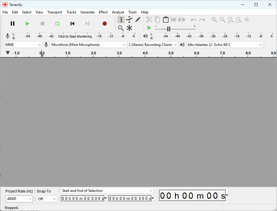The image size is (277, 211).
Task: Click the Zoom Toggle icon
Action: [x=247, y=20]
